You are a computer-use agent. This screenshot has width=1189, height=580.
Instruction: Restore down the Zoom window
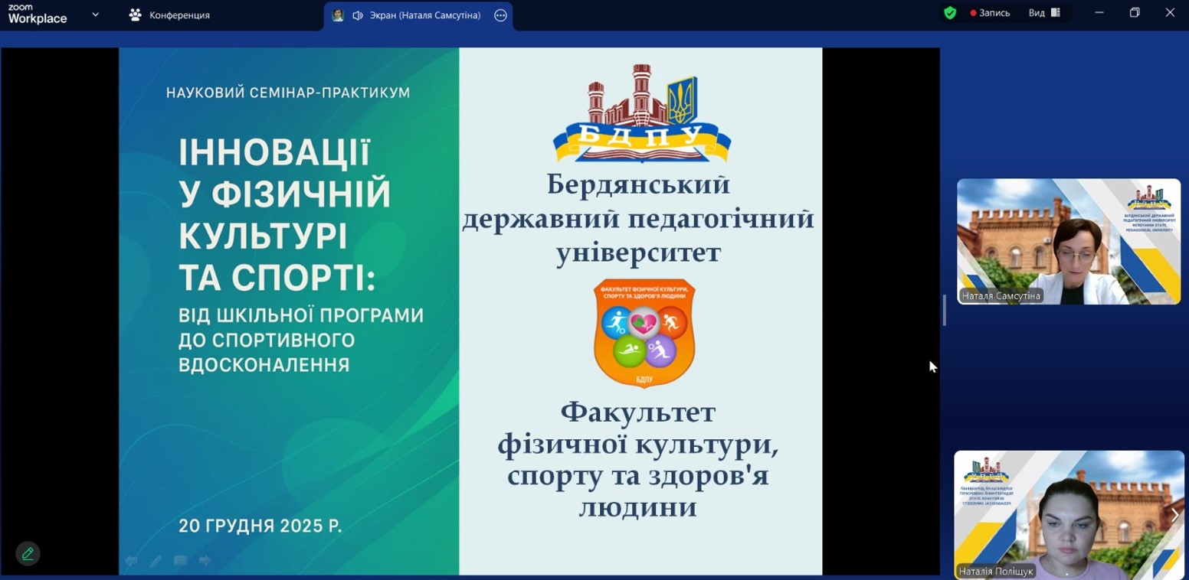click(x=1135, y=13)
